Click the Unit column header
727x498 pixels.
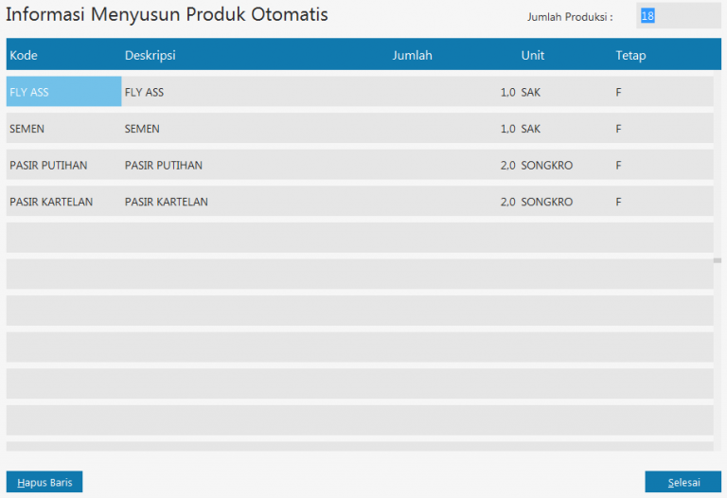coord(533,55)
